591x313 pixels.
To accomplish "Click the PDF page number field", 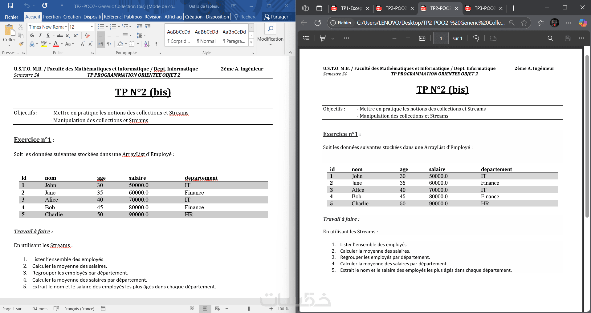I will 441,38.
